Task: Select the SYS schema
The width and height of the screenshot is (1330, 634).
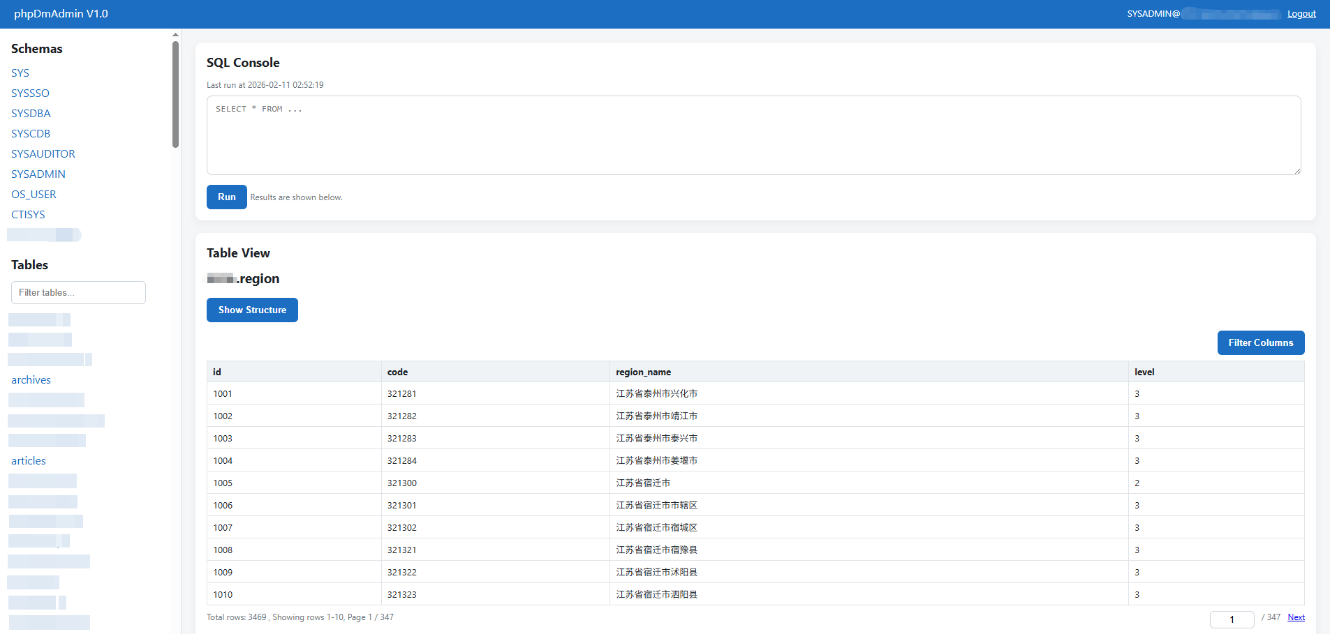Action: click(20, 73)
